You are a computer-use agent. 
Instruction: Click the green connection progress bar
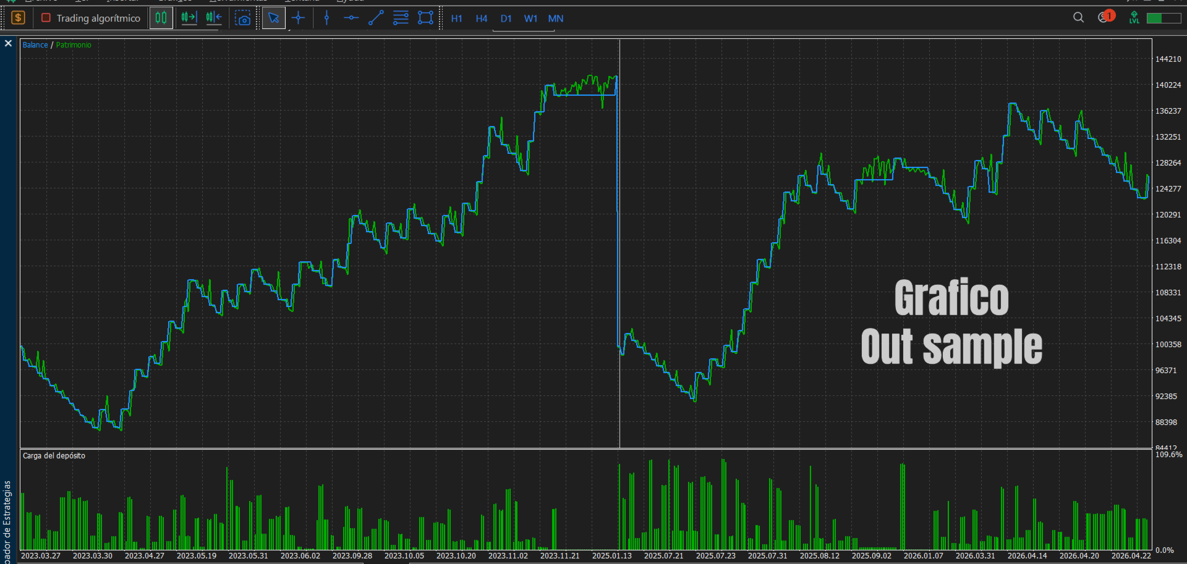(x=1164, y=18)
